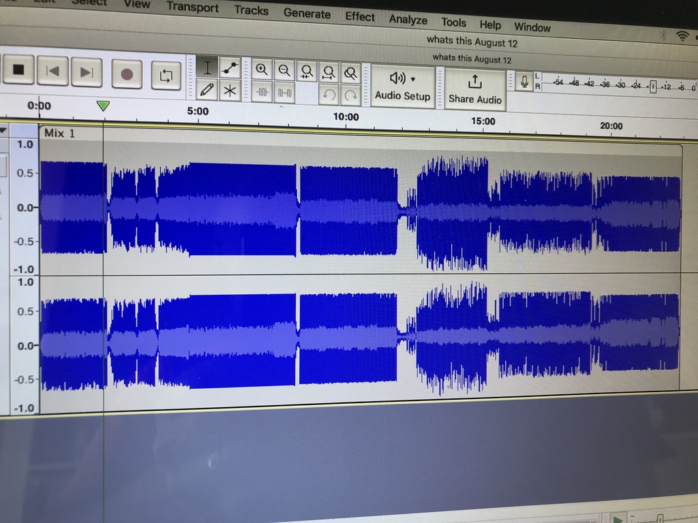Toggle the Loop playback button

(166, 76)
